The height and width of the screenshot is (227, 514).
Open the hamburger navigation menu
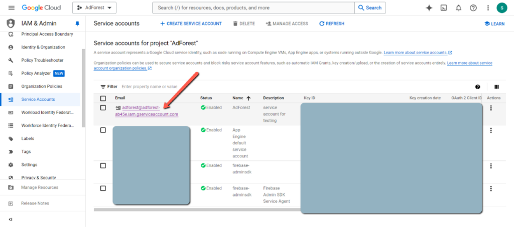coord(12,8)
